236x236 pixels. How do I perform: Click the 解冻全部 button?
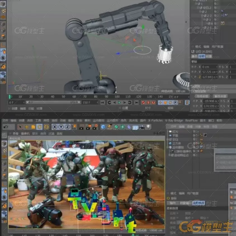[x=220, y=96]
